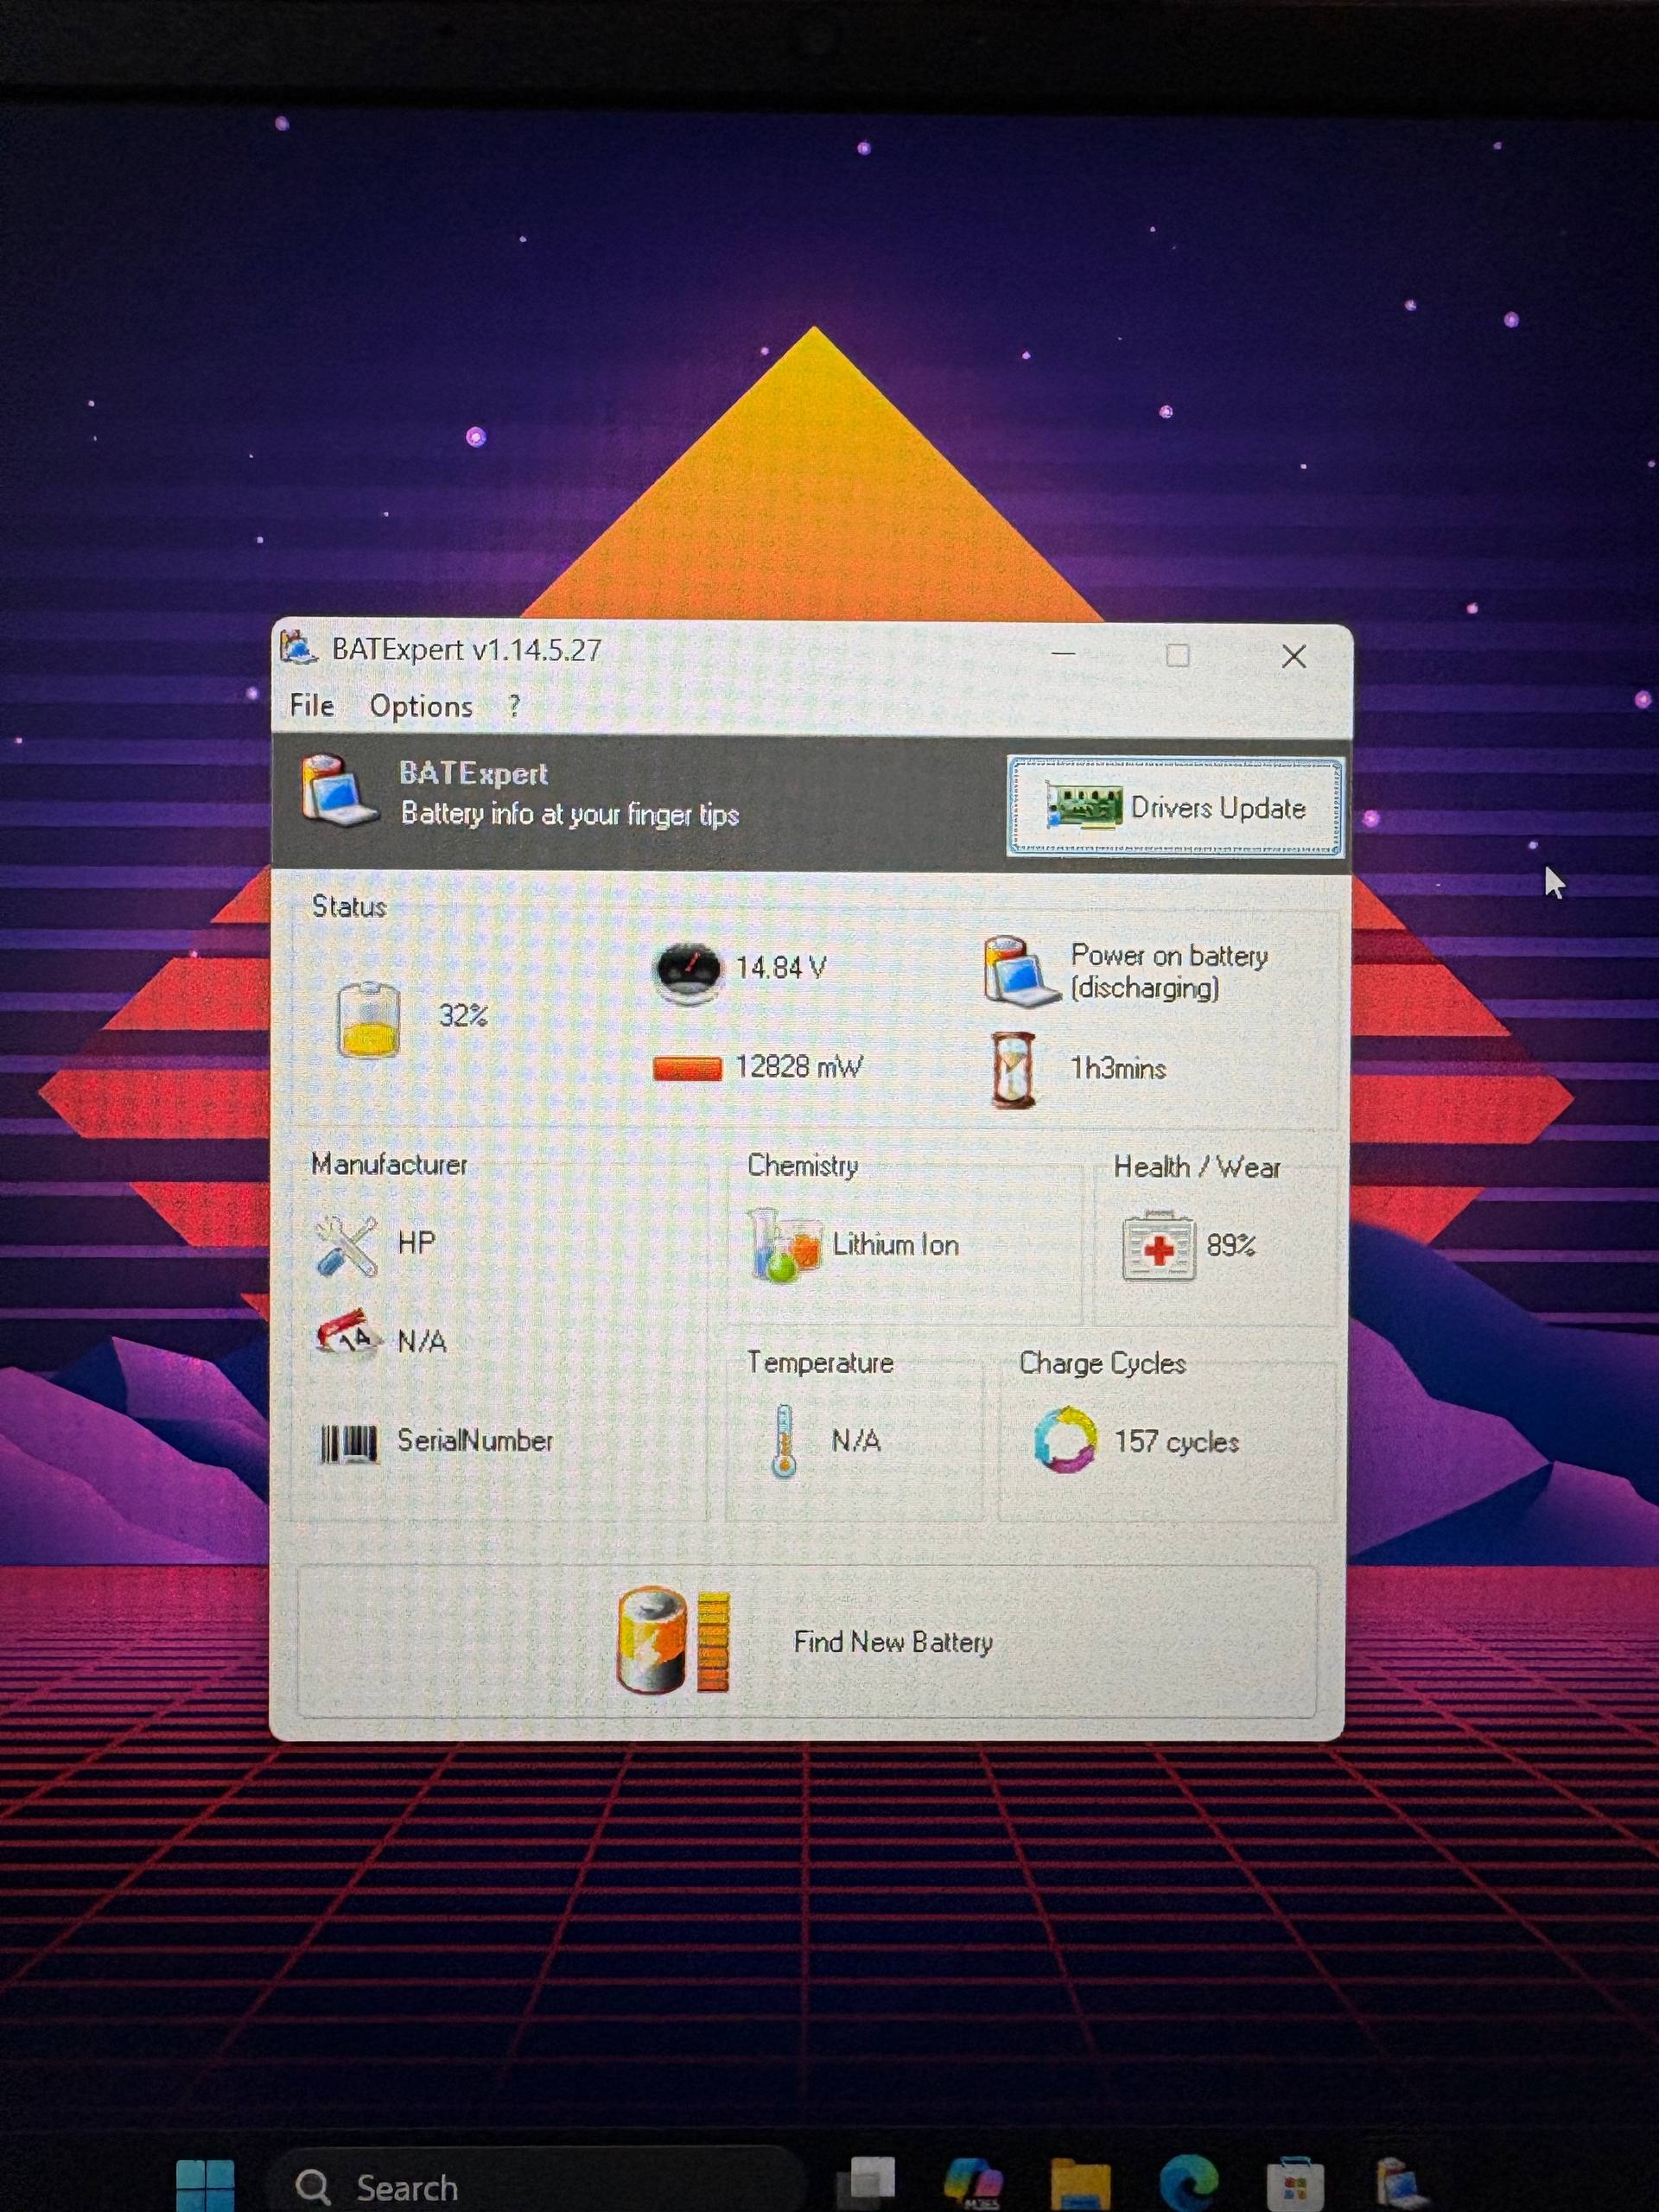
Task: Select the 1h3mins remaining time
Action: pos(1118,1069)
